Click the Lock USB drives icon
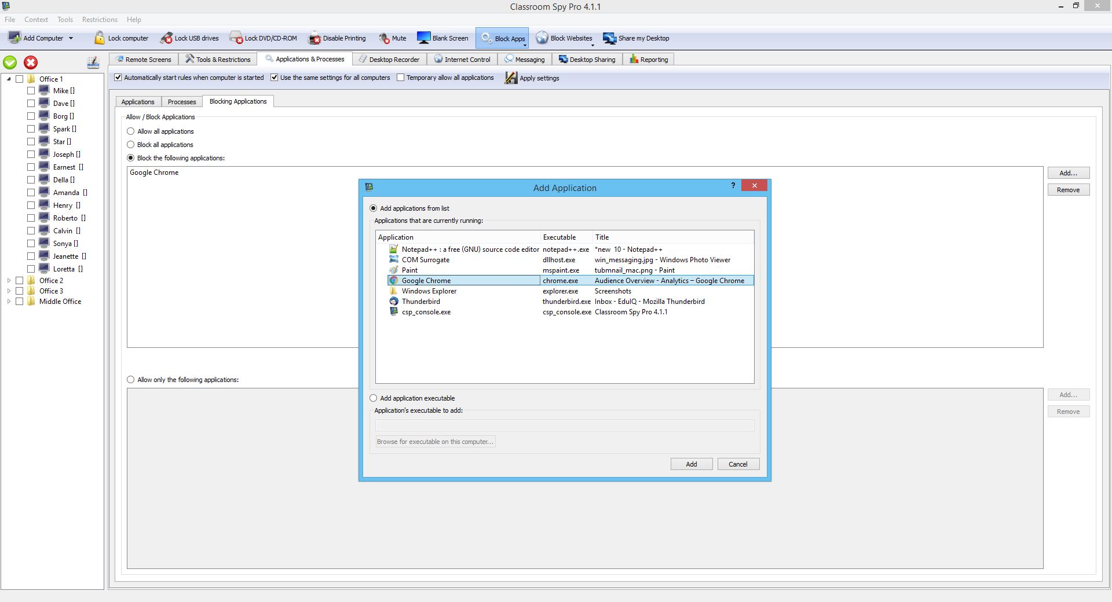The height and width of the screenshot is (602, 1112). [x=166, y=38]
